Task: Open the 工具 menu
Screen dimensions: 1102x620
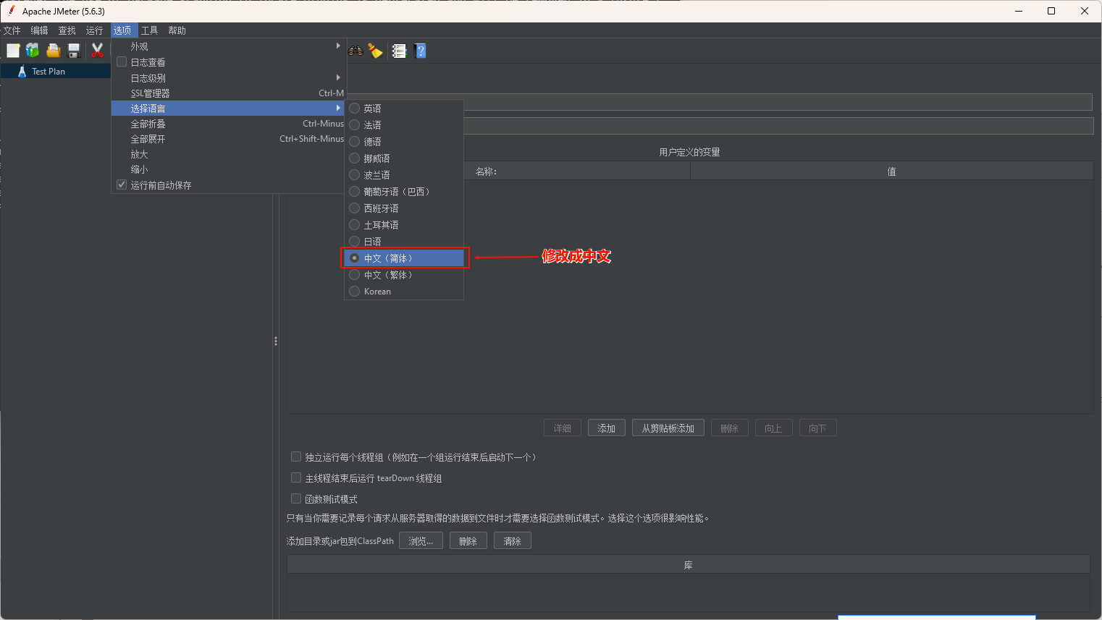Action: (150, 30)
